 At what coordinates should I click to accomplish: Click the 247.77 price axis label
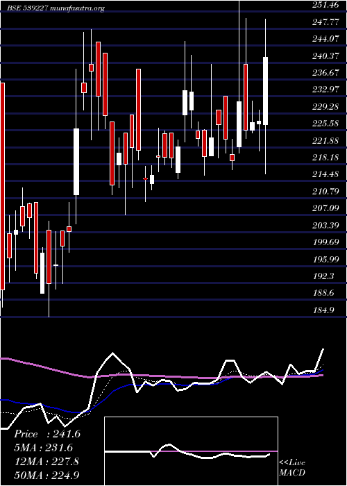pos(324,22)
